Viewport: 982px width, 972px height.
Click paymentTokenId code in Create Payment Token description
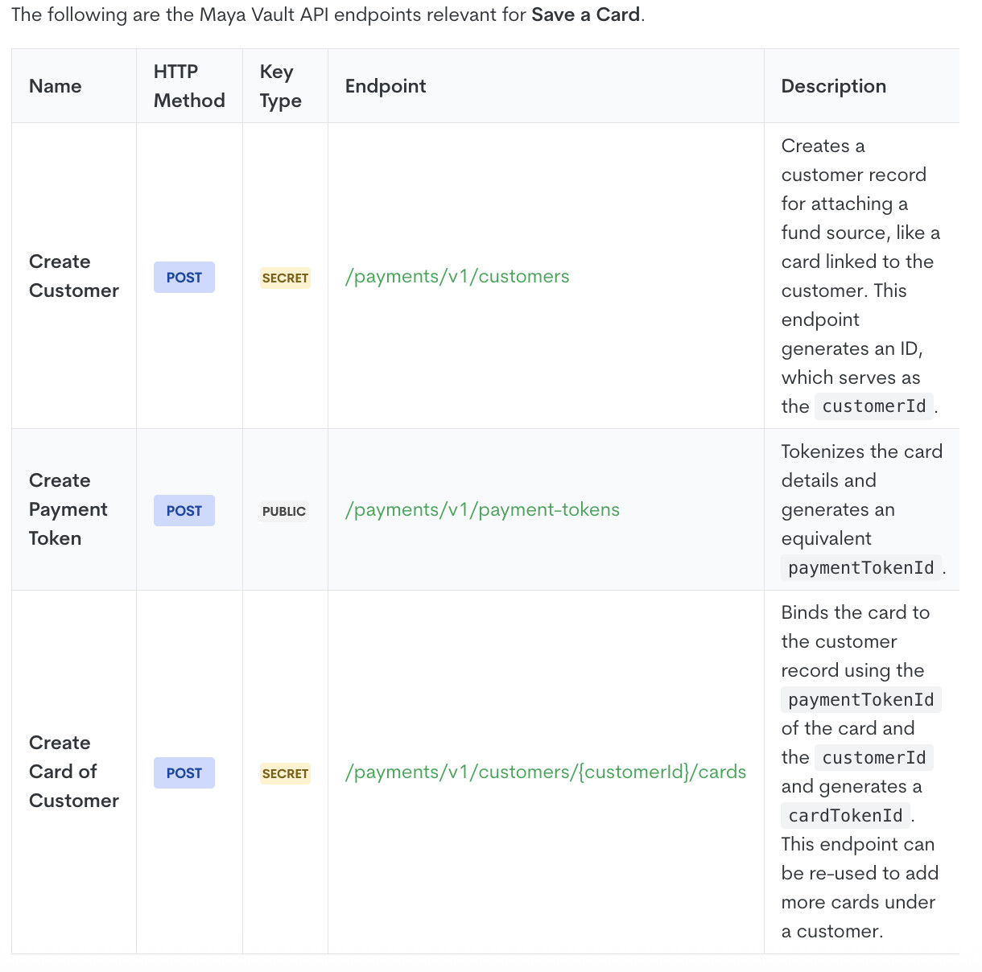tap(860, 568)
